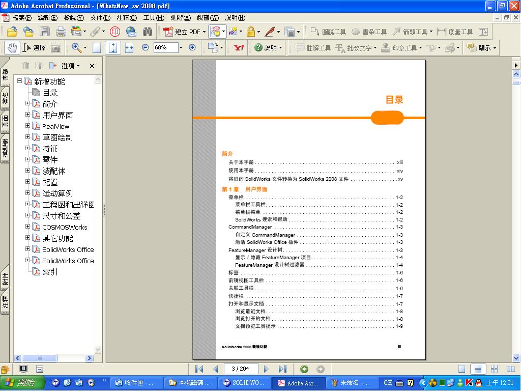Click the padlock Secure icon
The height and width of the screenshot is (391, 521).
coord(251,32)
